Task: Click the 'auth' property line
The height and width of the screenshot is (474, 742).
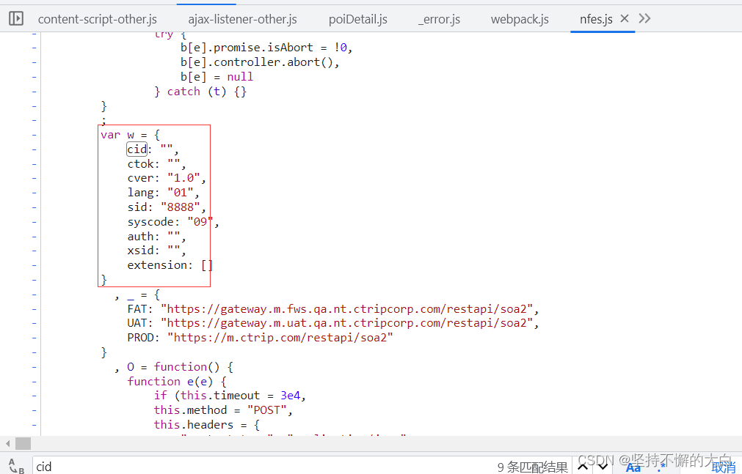Action: (x=156, y=237)
